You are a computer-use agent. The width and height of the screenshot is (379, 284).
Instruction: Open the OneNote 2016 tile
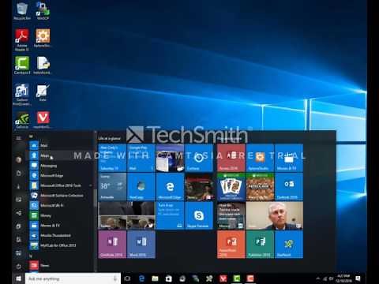coord(112,245)
